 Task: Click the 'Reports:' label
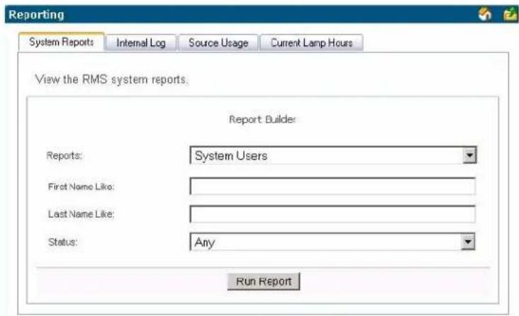click(x=65, y=155)
